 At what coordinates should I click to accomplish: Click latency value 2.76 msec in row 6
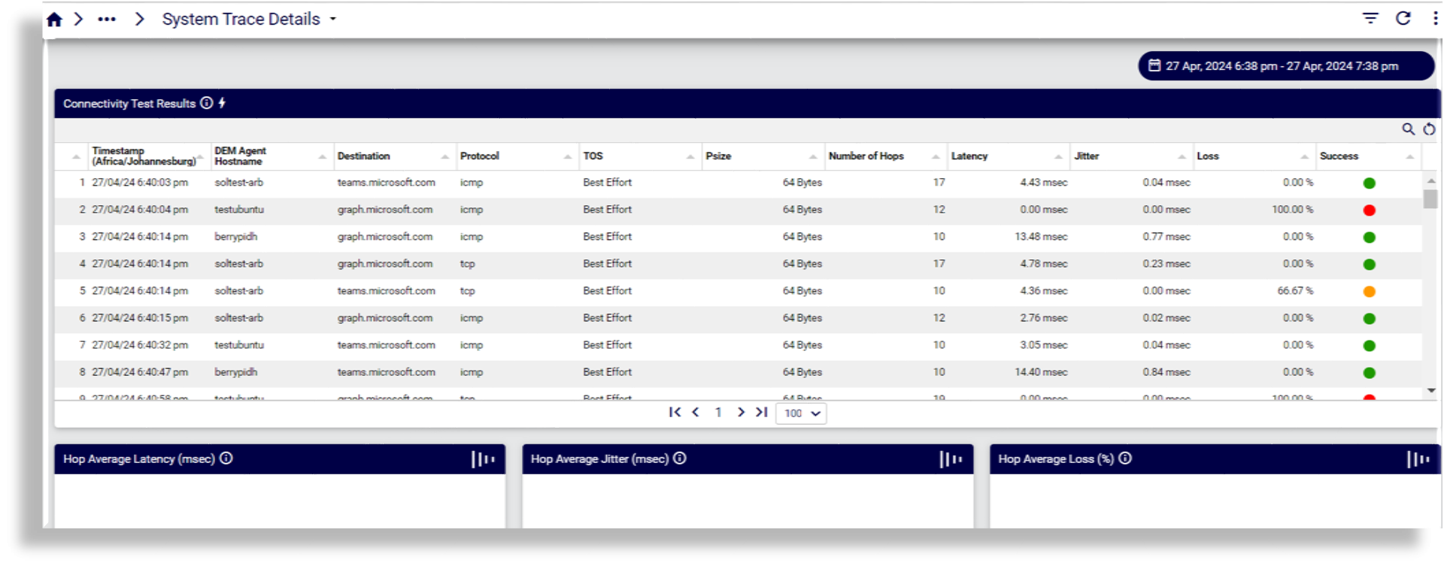[x=1044, y=318]
